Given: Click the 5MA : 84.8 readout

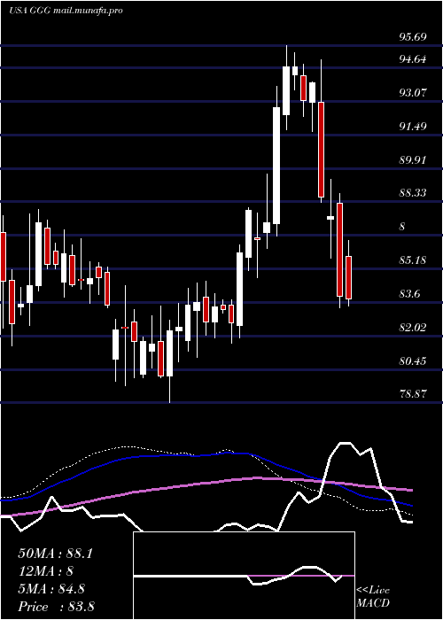Looking at the screenshot, I should 51,589.
